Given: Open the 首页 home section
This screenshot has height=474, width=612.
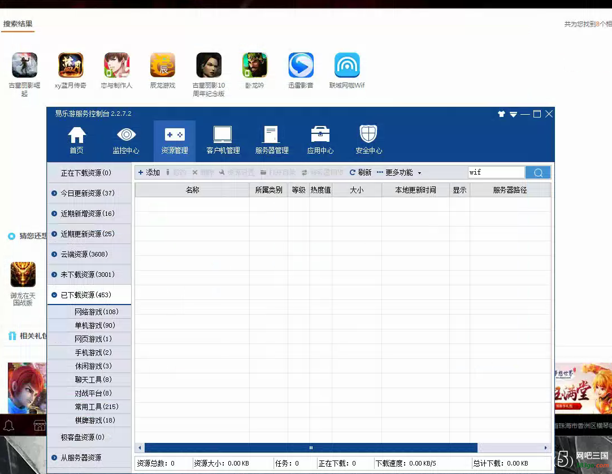Looking at the screenshot, I should pyautogui.click(x=76, y=141).
